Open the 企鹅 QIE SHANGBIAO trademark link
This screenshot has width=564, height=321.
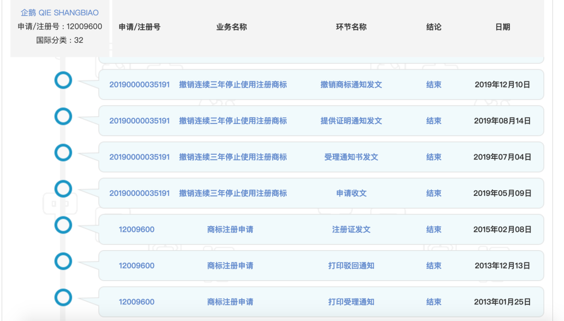click(60, 13)
